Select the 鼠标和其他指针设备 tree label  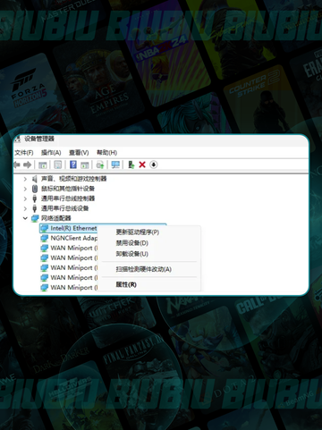68,189
